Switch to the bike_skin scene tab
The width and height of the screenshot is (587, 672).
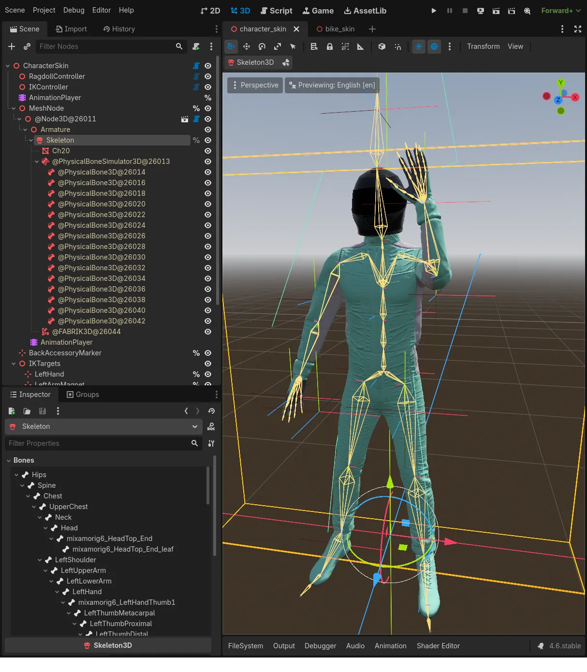[x=335, y=29]
